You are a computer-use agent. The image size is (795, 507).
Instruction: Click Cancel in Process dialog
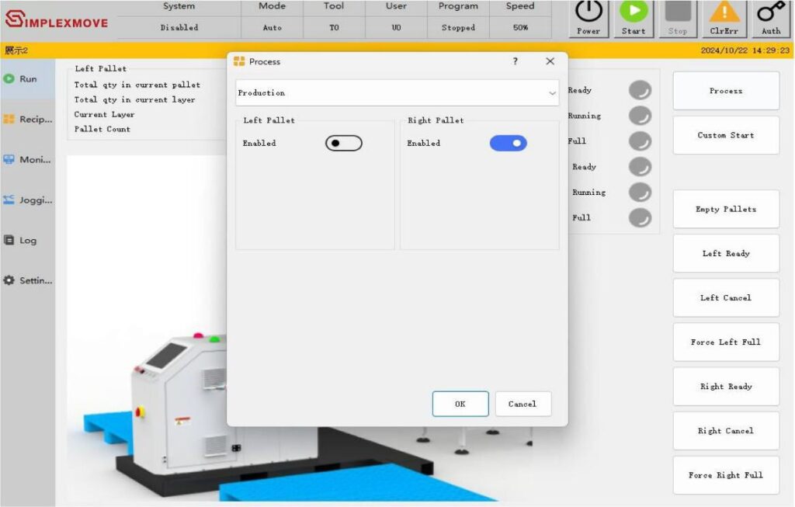(x=522, y=404)
